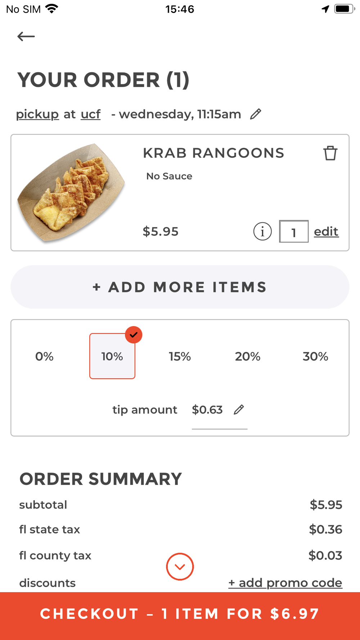Change location via ucf link
360x640 pixels.
pos(91,114)
